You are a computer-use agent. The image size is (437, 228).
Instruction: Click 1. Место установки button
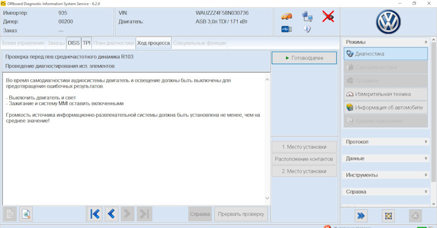[304, 147]
